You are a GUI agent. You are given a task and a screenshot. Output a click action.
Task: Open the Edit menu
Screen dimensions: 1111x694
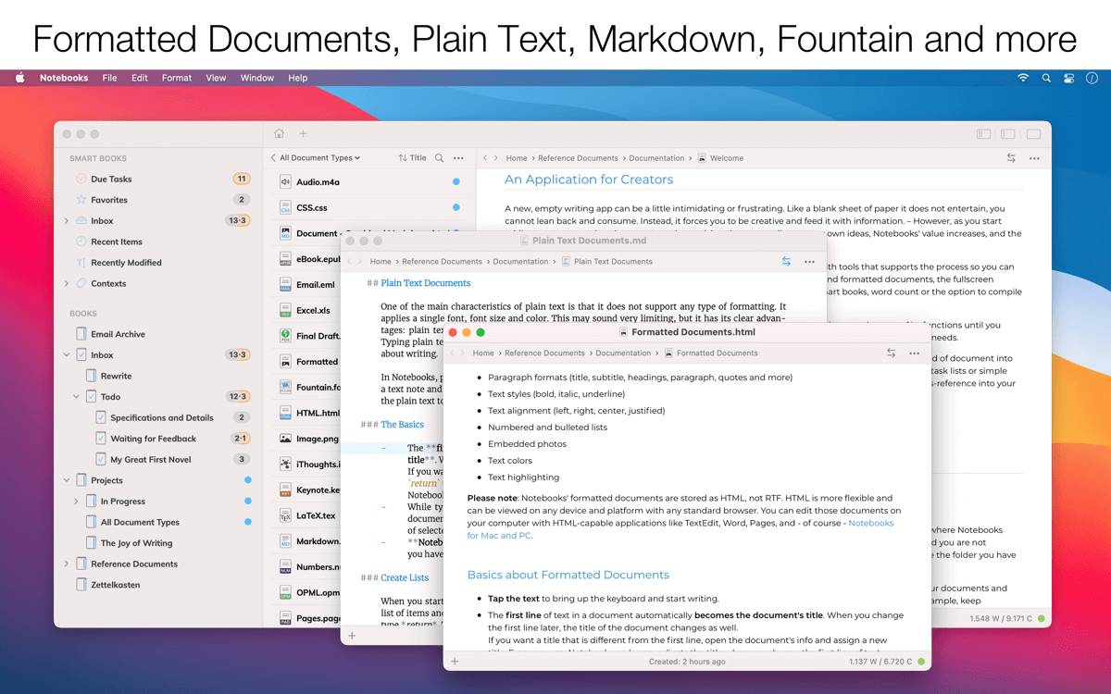140,79
